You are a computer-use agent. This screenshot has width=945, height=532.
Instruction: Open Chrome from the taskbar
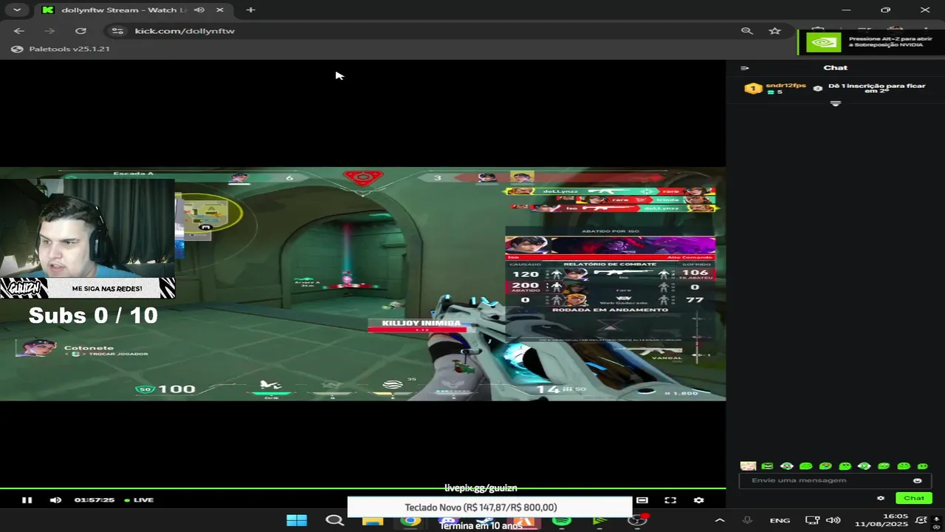coord(410,521)
